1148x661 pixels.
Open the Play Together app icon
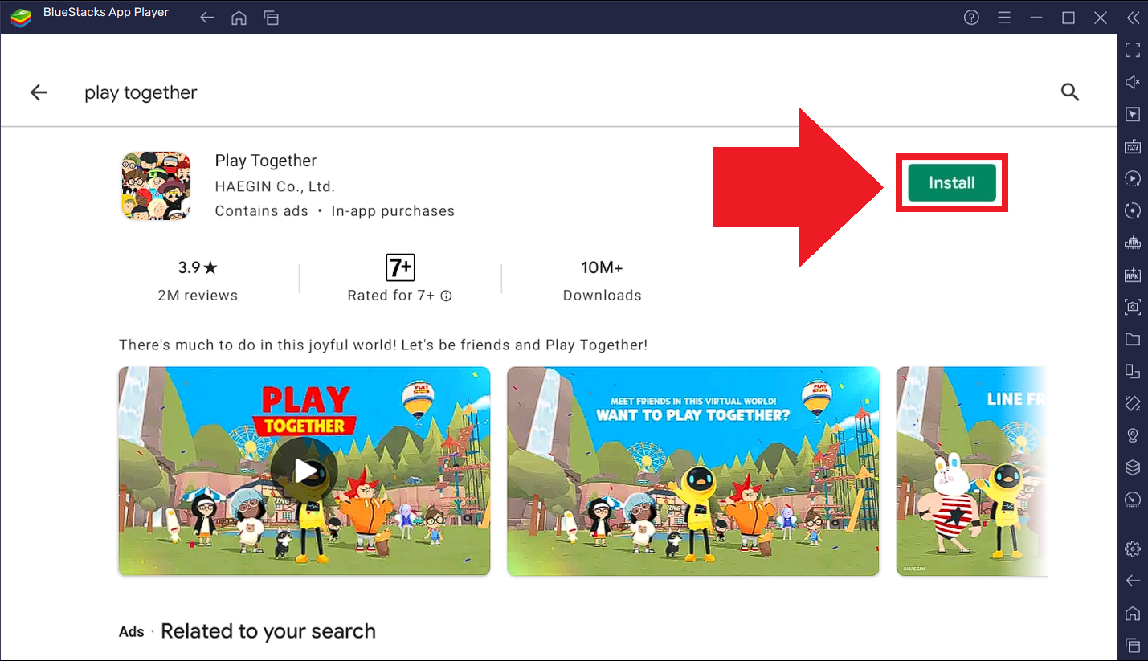(x=156, y=186)
